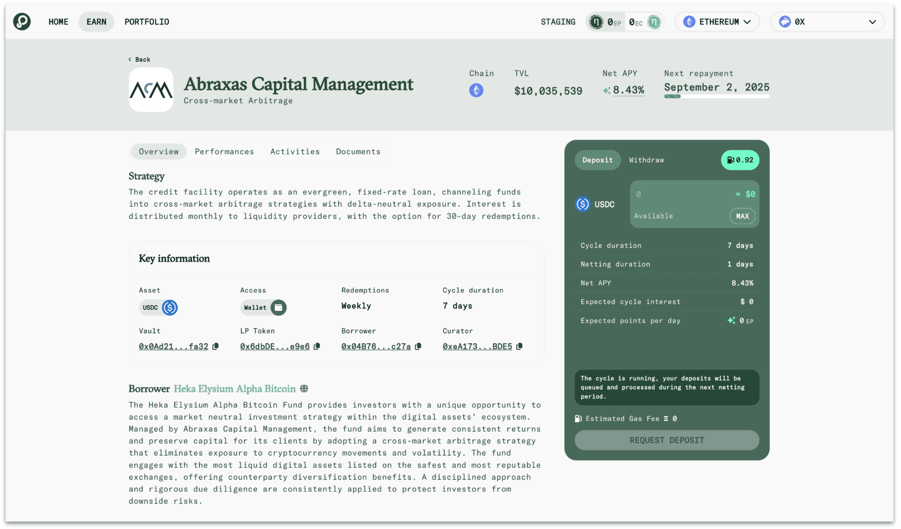Open the ETHEREUM network dropdown
Viewport: 901px width, 529px height.
tap(717, 22)
